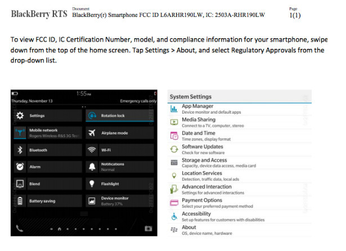The width and height of the screenshot is (346, 251).
Task: Tap the Alarm clock icon
Action: click(20, 167)
